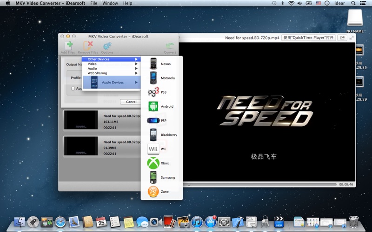The height and width of the screenshot is (232, 372).
Task: Open App Store from the Dock
Action: pos(211,222)
